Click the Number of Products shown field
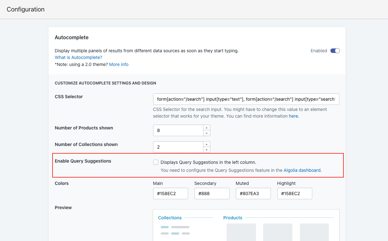This screenshot has height=241, width=388. click(178, 130)
